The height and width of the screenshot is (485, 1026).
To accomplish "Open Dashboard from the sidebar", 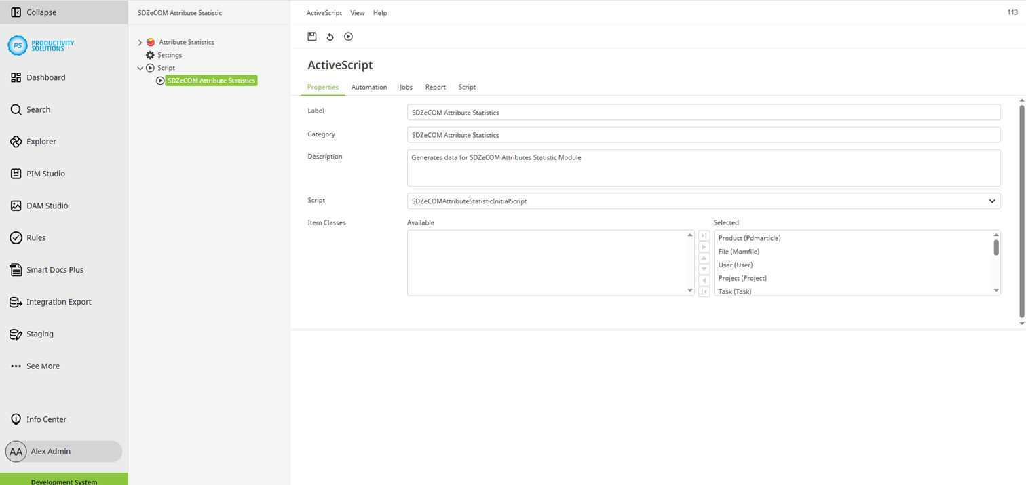I will (x=45, y=77).
